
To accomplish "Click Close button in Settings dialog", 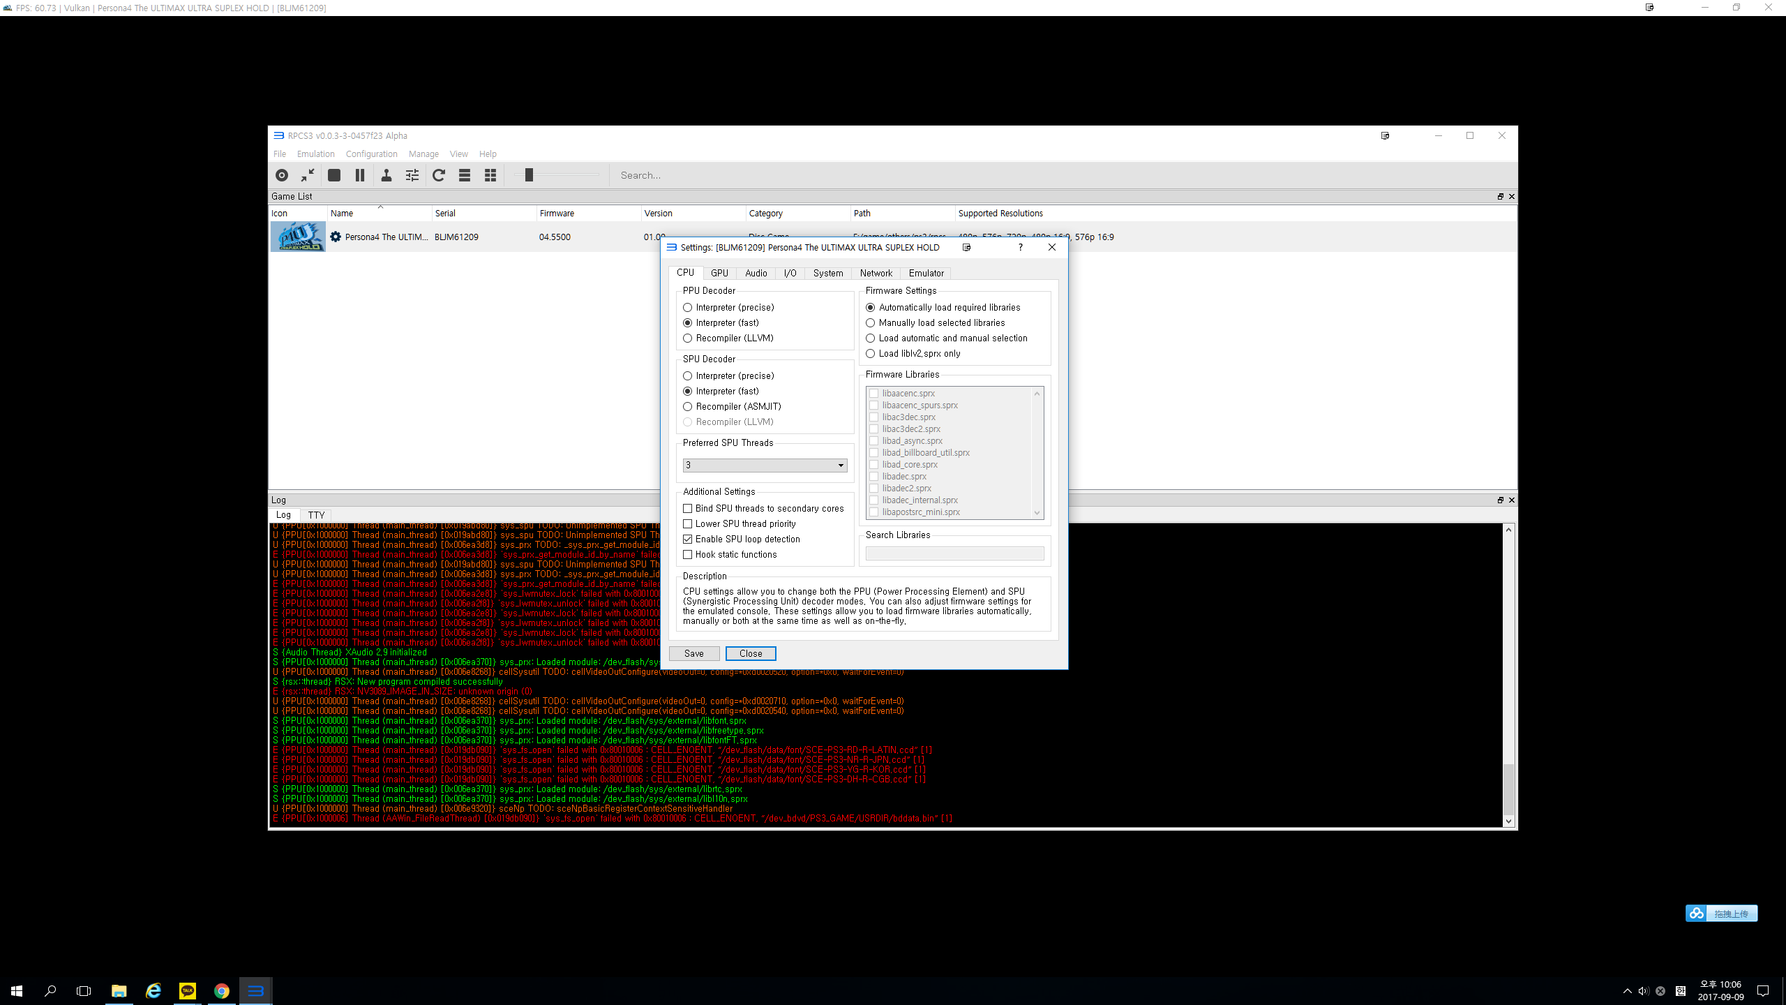I will [751, 654].
